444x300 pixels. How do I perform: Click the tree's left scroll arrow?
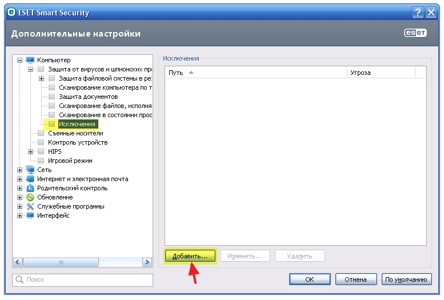(18, 262)
